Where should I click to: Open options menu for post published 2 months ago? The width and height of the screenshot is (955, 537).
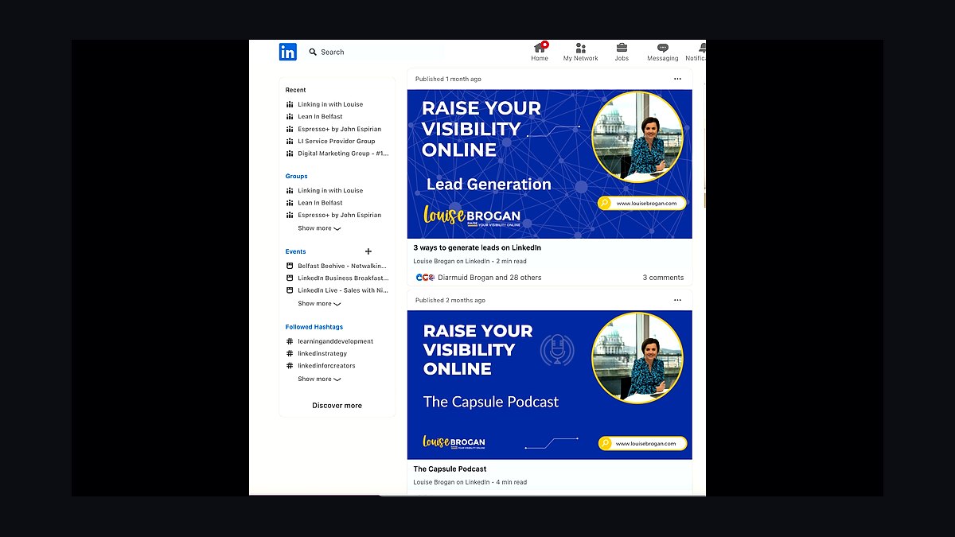(x=677, y=300)
